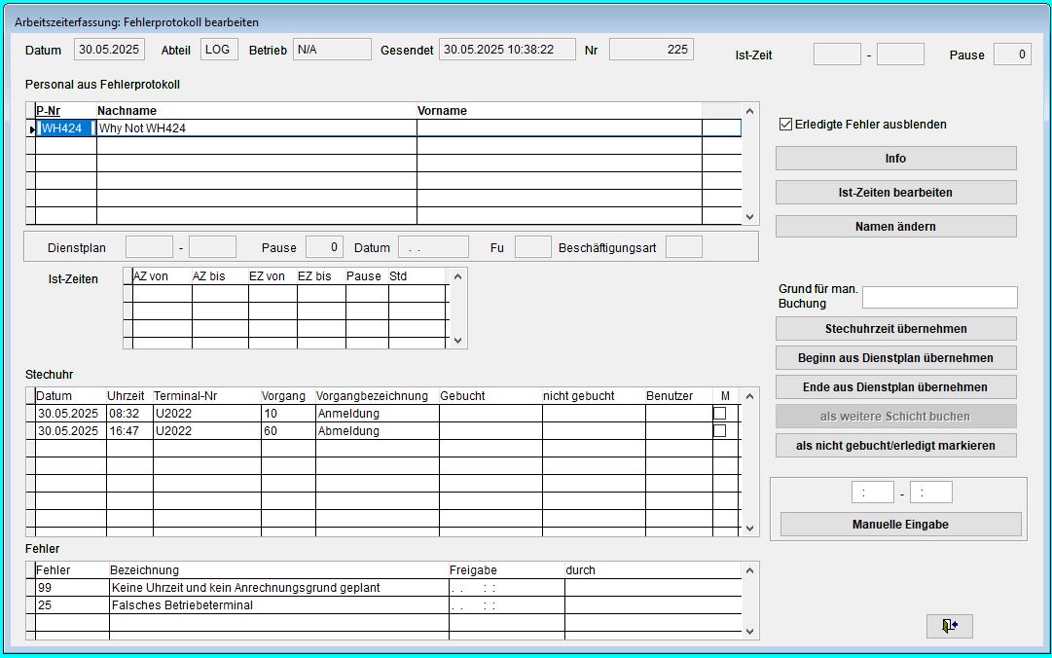Click the Fu field
This screenshot has height=658, width=1052.
tap(532, 247)
